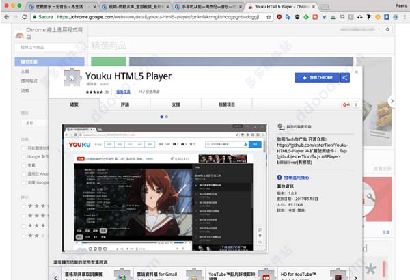Toggle the Android-compatible filter checkbox
The image size is (410, 280).
point(23,174)
